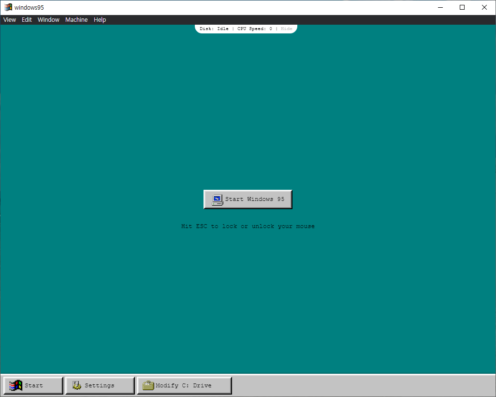496x397 pixels.
Task: Open the View menu
Action: (x=9, y=19)
